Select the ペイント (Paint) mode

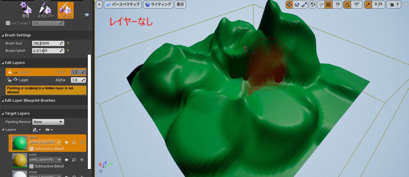(x=65, y=10)
